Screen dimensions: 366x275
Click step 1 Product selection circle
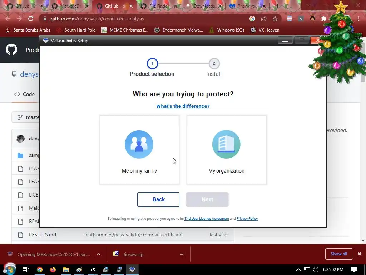click(x=152, y=63)
